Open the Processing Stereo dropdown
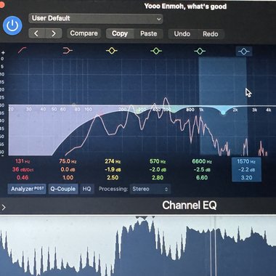The image size is (276, 276). 150,189
